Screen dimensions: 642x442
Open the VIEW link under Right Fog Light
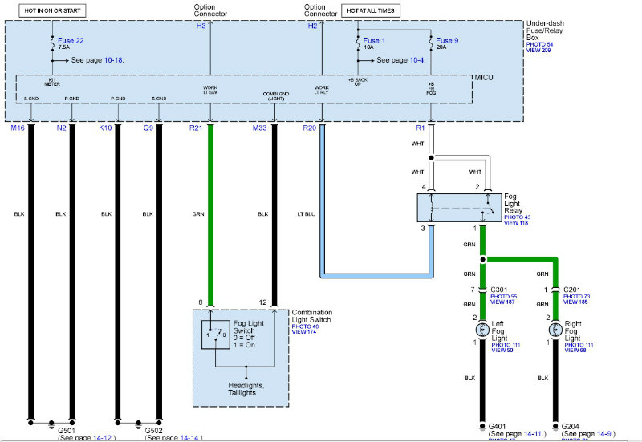(575, 351)
